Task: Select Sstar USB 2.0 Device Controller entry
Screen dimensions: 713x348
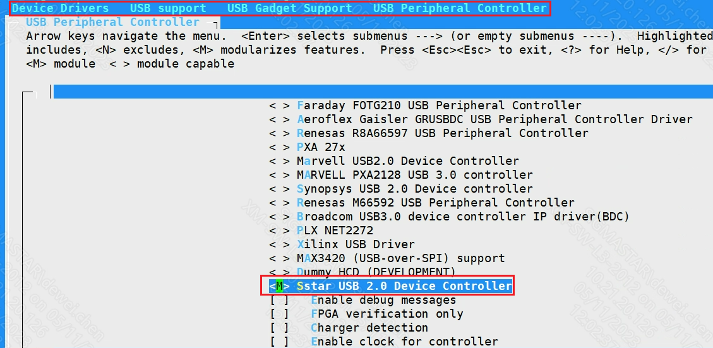Action: click(404, 286)
